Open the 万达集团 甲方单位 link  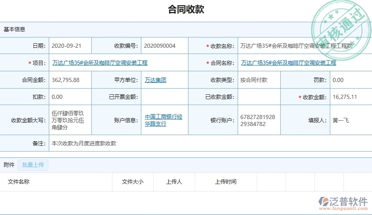tap(155, 80)
